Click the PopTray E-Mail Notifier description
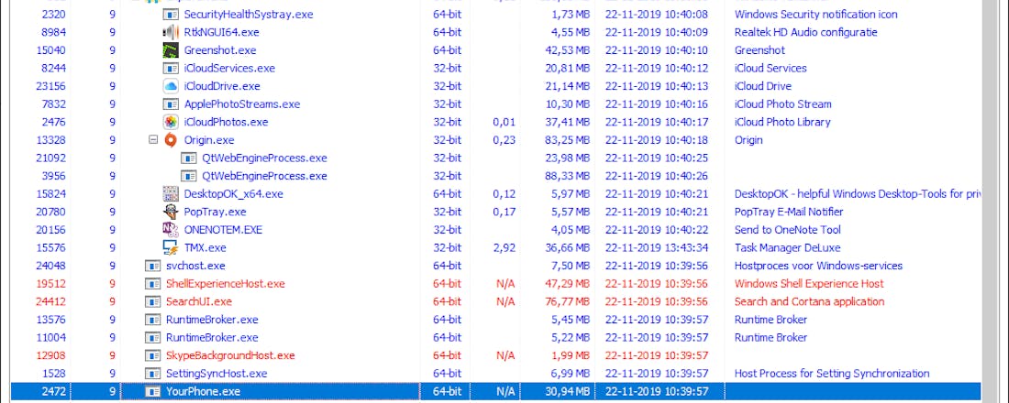Screen dimensions: 1009x403 pos(789,212)
